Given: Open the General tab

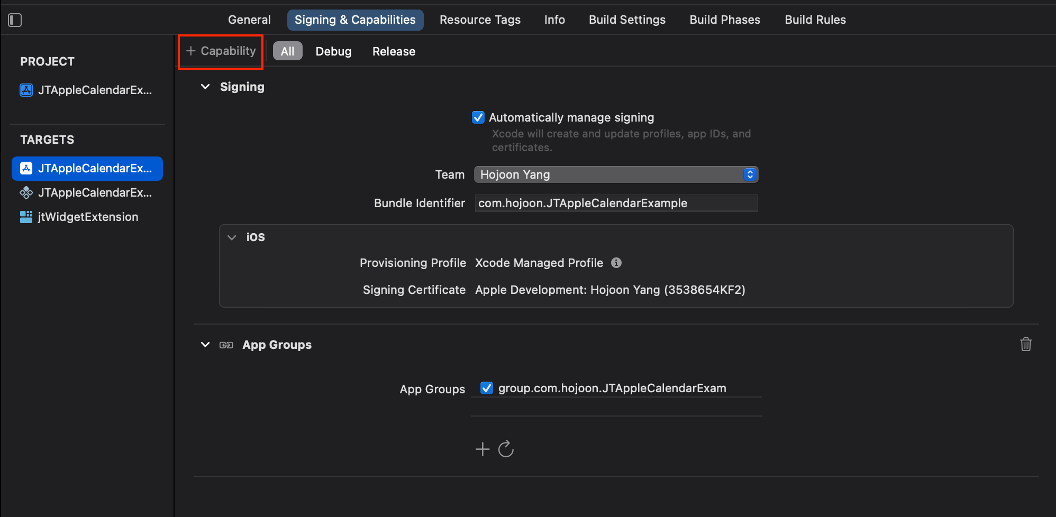Looking at the screenshot, I should tap(249, 20).
